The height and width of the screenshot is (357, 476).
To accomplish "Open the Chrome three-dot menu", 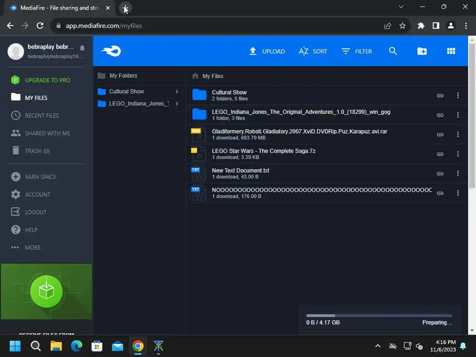I will pos(466,26).
